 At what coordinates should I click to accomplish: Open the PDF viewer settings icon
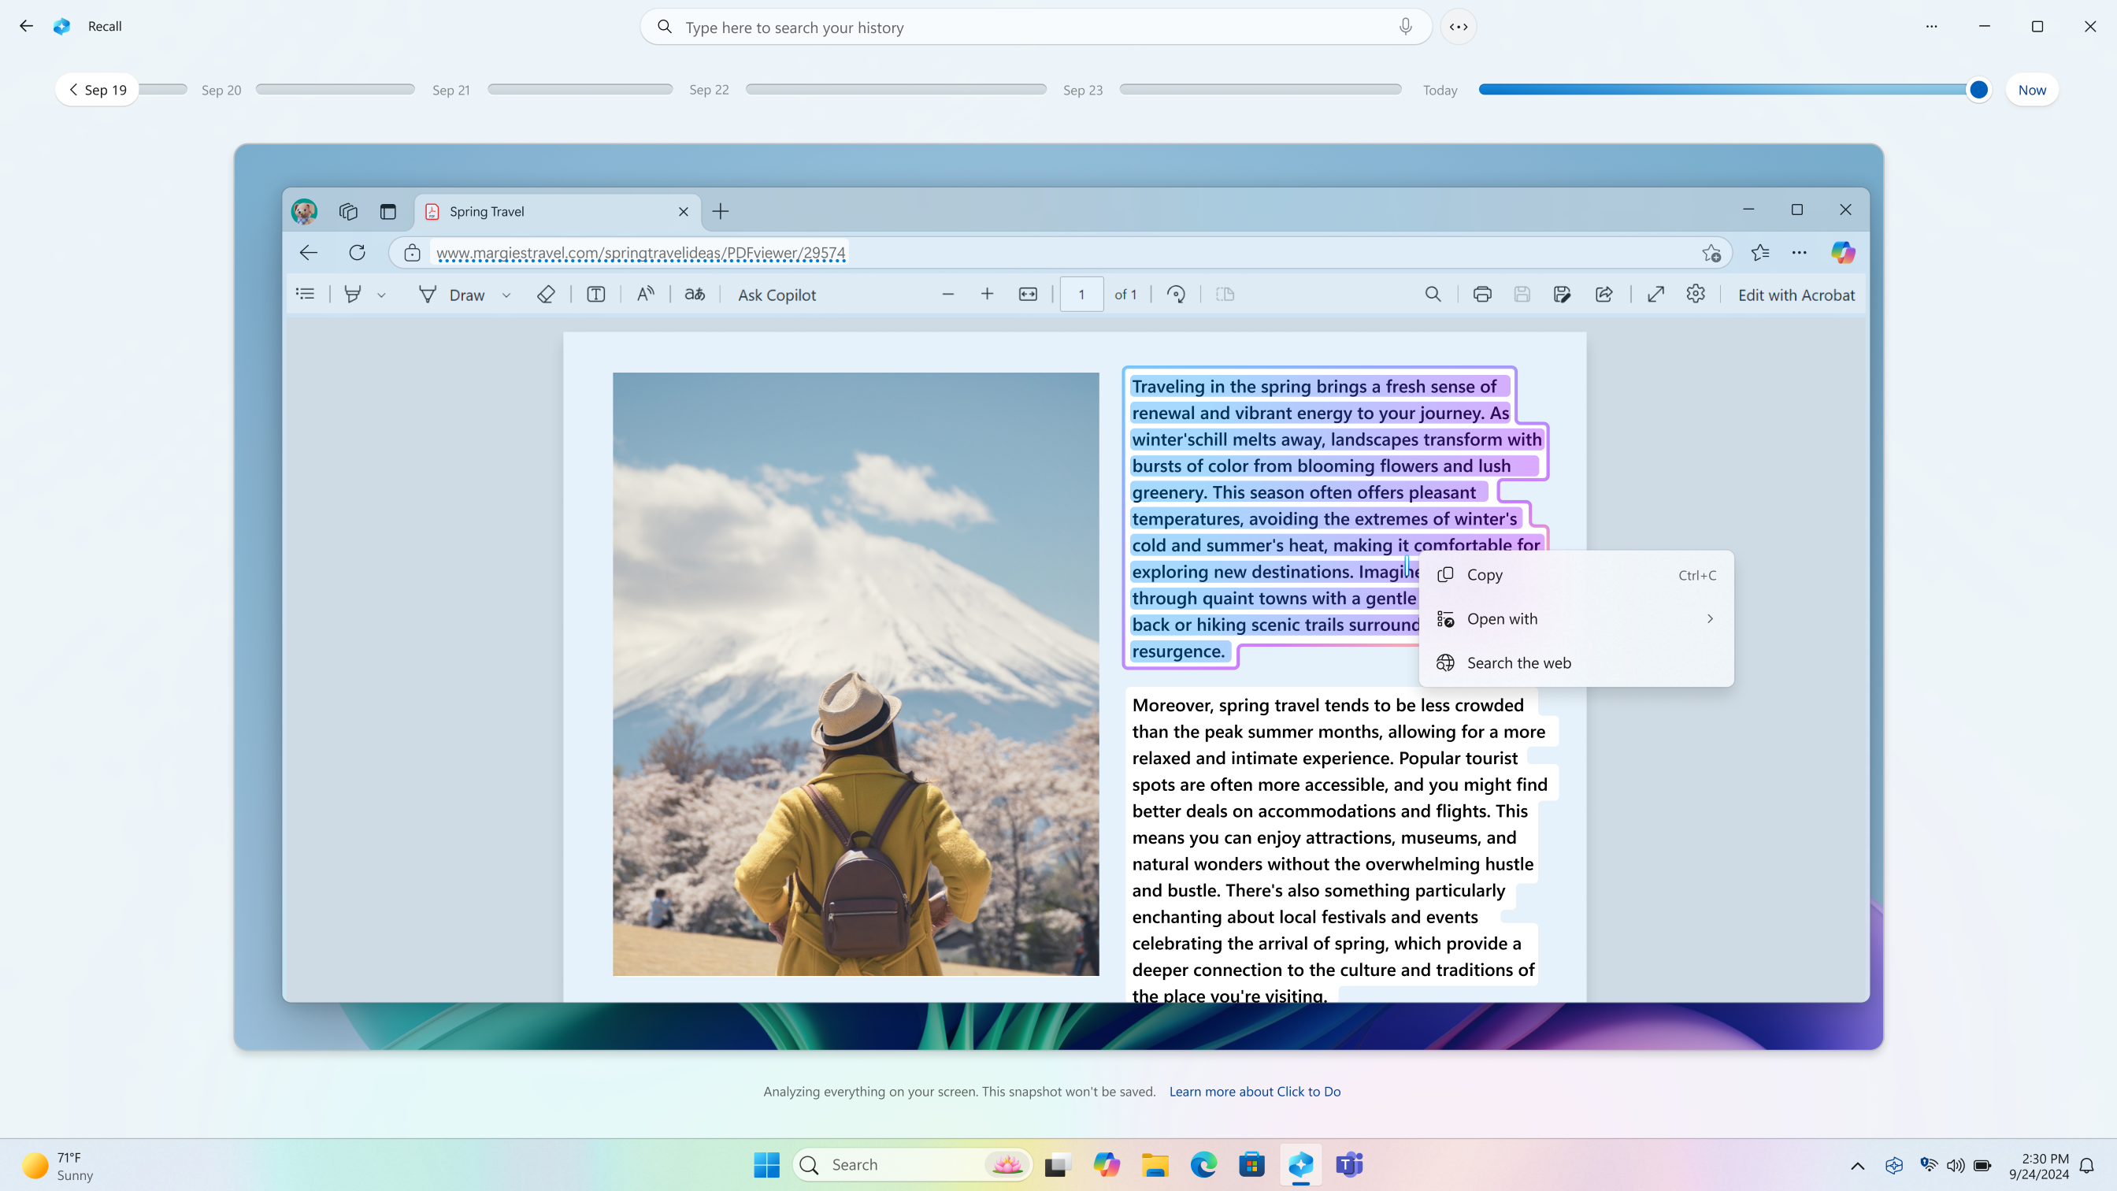[x=1696, y=294]
